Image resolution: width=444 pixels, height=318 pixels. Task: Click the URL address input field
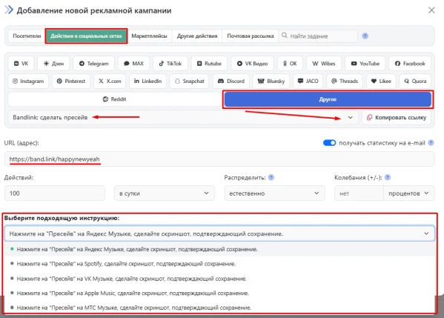pyautogui.click(x=219, y=159)
